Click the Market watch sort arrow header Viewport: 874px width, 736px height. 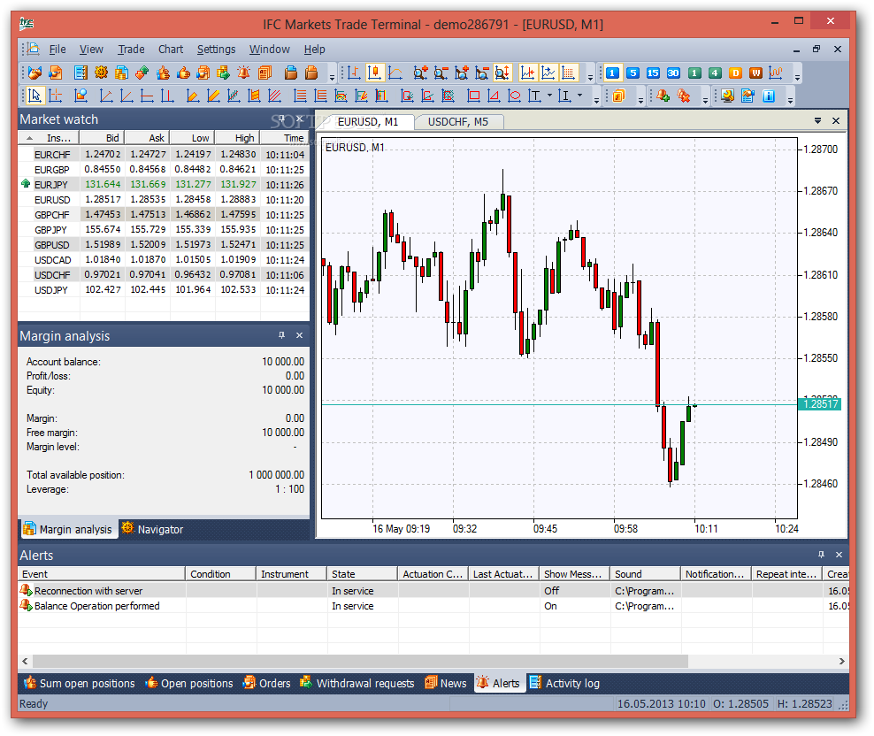click(x=29, y=138)
